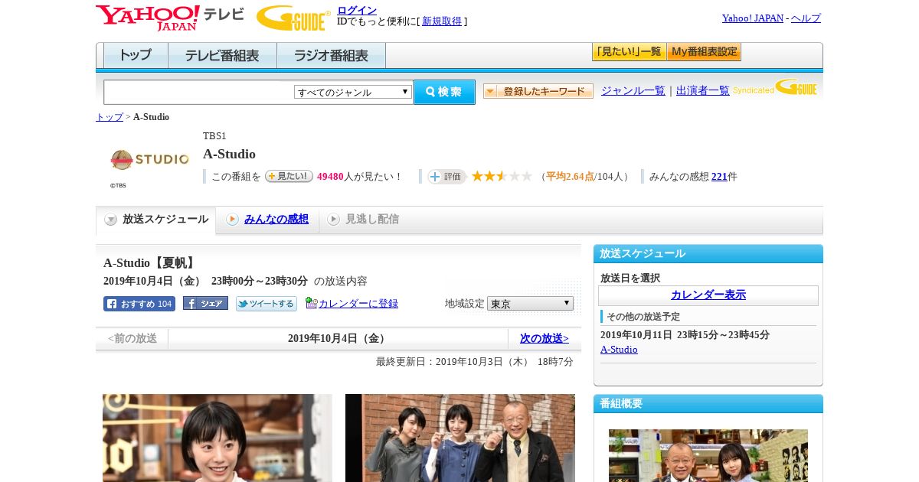Click the カレンダーに登録 link
Image resolution: width=919 pixels, height=482 pixels.
[358, 304]
